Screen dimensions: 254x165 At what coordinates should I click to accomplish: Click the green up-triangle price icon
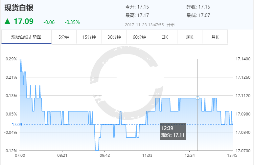point(7,21)
